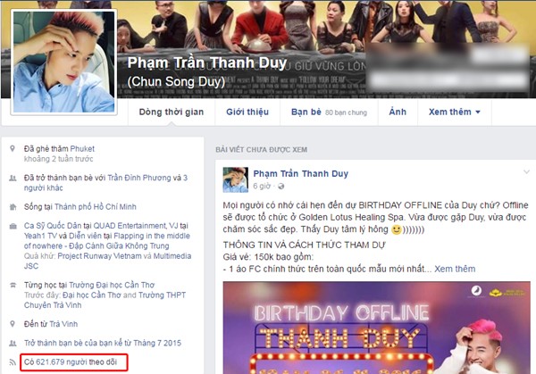Open the post options chevron
This screenshot has height=374, width=536.
click(526, 171)
